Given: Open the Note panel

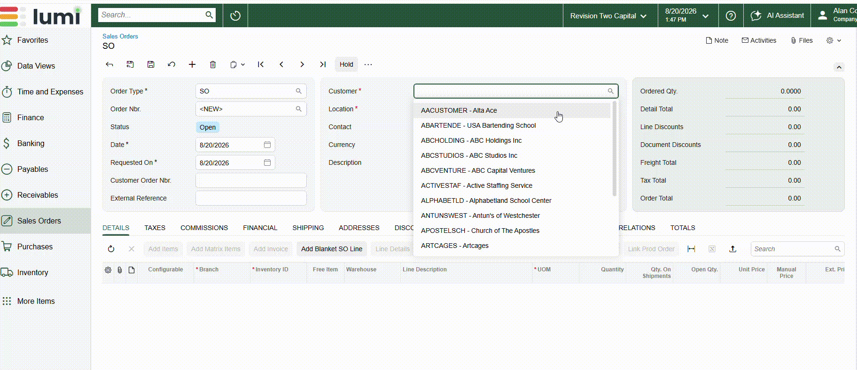Looking at the screenshot, I should coord(717,40).
